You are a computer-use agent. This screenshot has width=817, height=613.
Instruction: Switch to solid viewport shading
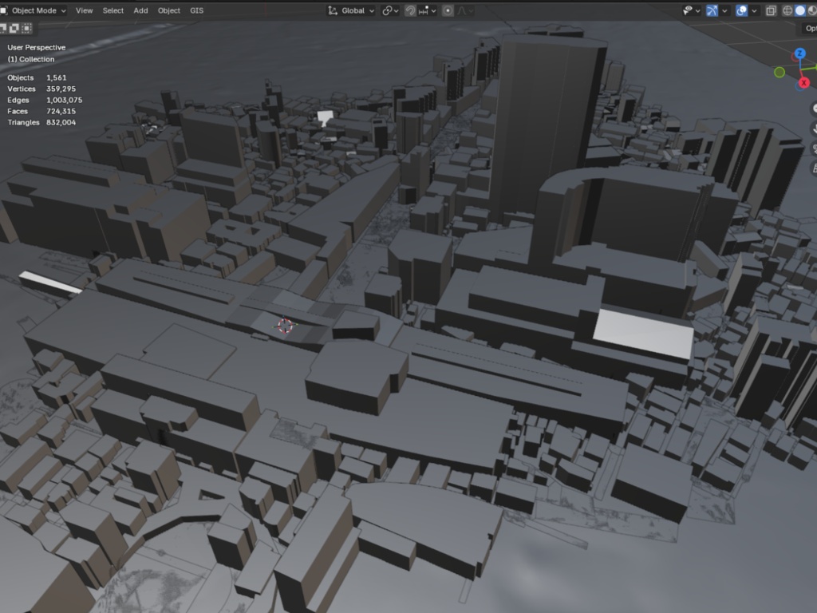[x=799, y=10]
